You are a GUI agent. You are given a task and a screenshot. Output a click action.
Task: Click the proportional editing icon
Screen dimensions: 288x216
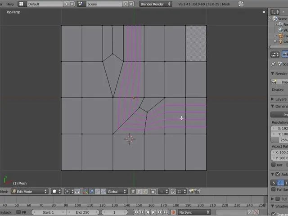click(x=163, y=192)
